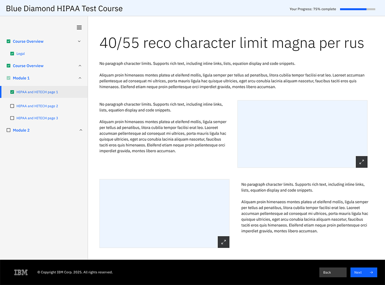Toggle the Legal checkbox
385x285 pixels.
[12, 54]
